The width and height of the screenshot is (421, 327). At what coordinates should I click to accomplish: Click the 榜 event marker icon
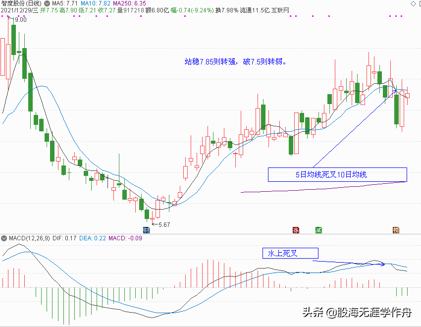pos(396,230)
